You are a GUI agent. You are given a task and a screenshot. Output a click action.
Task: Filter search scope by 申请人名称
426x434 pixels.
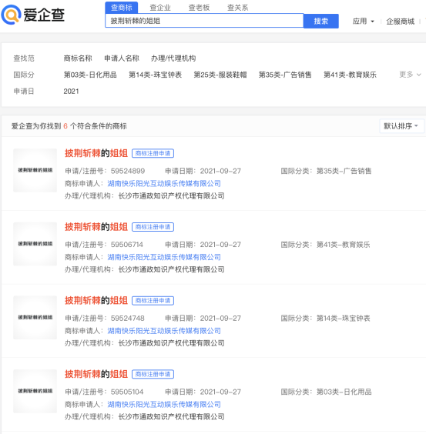pos(122,58)
